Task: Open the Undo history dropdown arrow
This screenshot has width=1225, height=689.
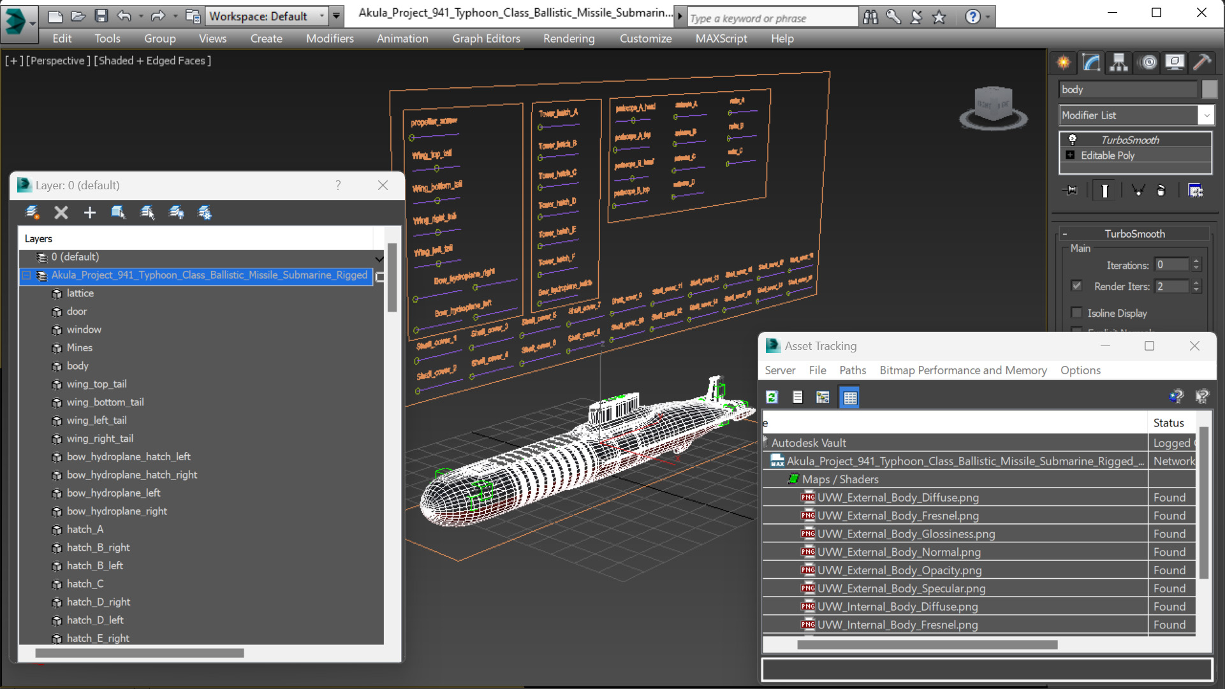Action: pyautogui.click(x=140, y=16)
